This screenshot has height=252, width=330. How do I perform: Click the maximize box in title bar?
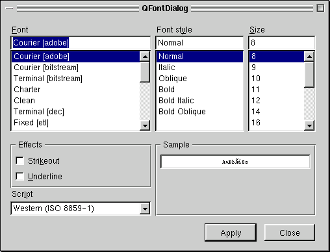point(320,8)
